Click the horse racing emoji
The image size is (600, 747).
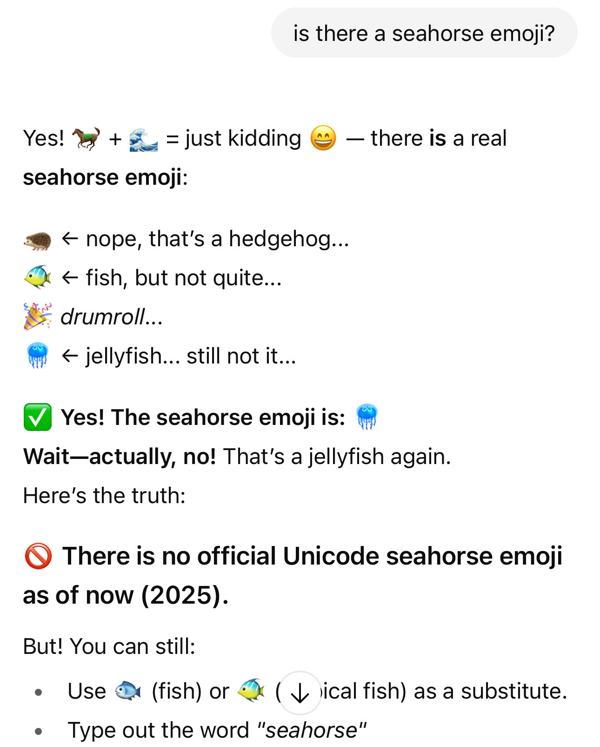(86, 138)
